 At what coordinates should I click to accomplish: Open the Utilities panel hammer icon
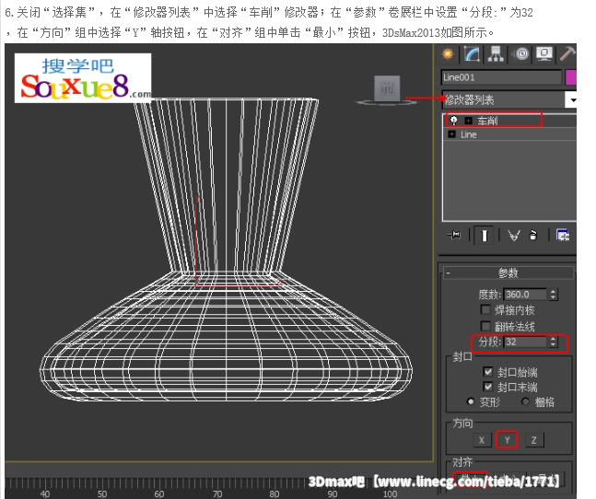click(567, 54)
